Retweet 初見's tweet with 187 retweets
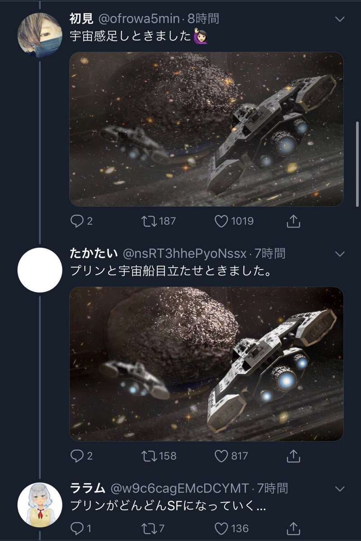The height and width of the screenshot is (541, 361). pos(148,221)
